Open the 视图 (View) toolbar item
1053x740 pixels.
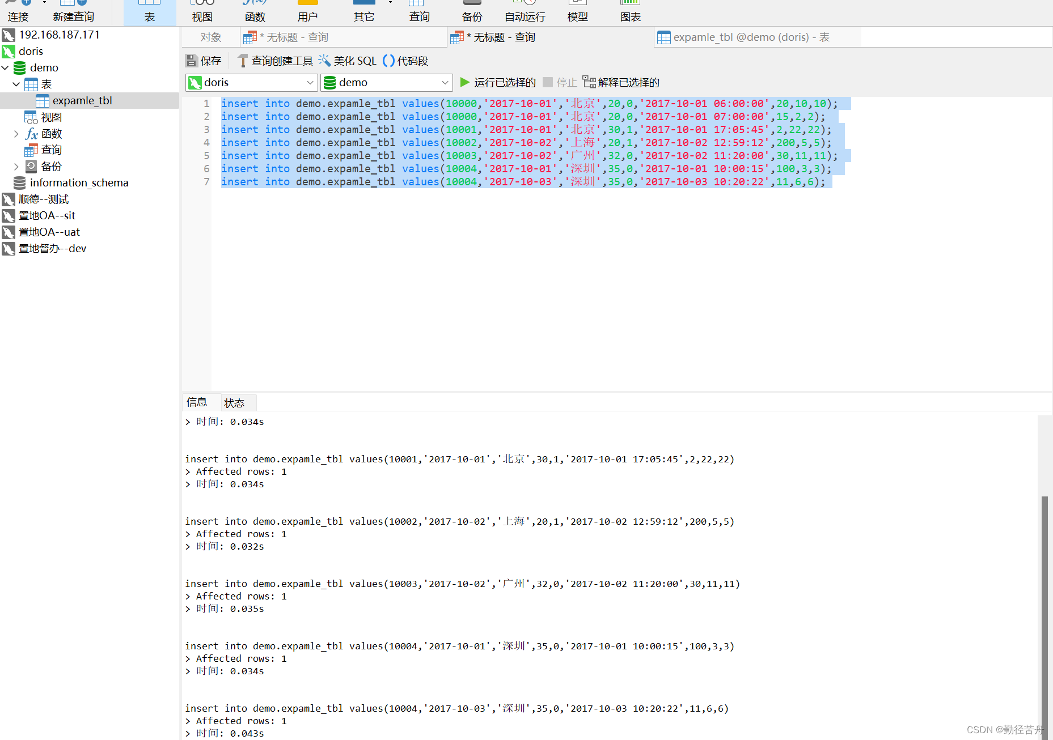tap(202, 12)
